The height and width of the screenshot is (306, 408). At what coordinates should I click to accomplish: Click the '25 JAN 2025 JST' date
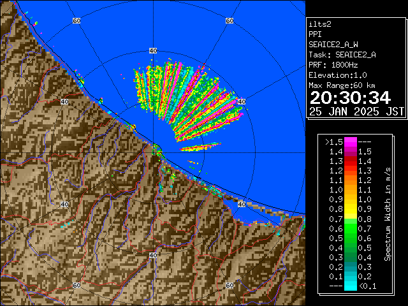point(356,112)
